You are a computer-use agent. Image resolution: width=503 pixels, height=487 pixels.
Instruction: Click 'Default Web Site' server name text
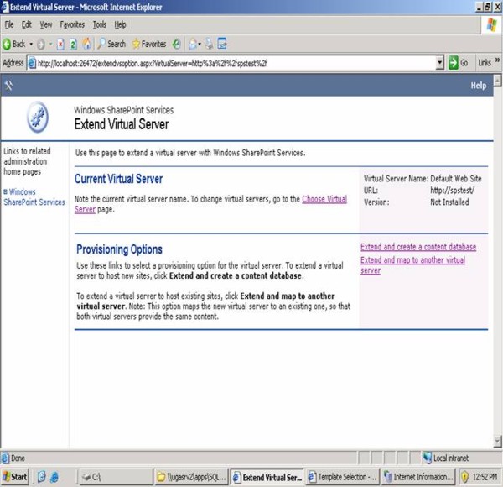[456, 179]
